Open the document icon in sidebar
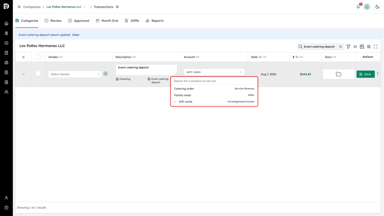 6,82
